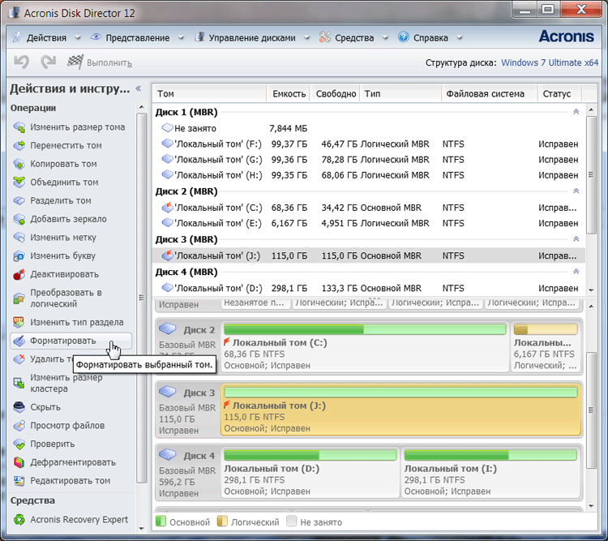This screenshot has height=541, width=608.
Task: Open the 'Структура диска' Windows 7 dropdown
Action: click(550, 62)
